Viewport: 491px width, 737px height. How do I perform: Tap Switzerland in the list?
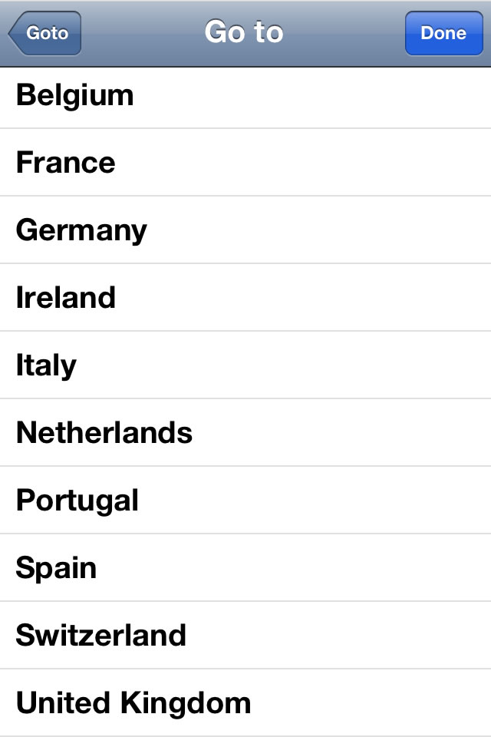[x=101, y=636]
